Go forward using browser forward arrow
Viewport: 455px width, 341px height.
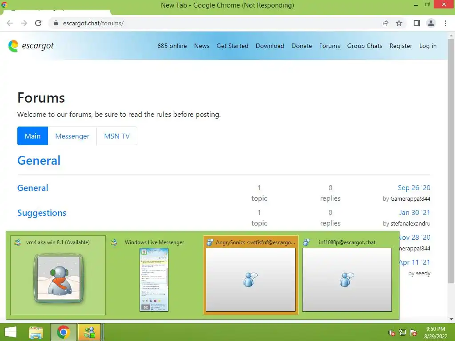click(24, 23)
